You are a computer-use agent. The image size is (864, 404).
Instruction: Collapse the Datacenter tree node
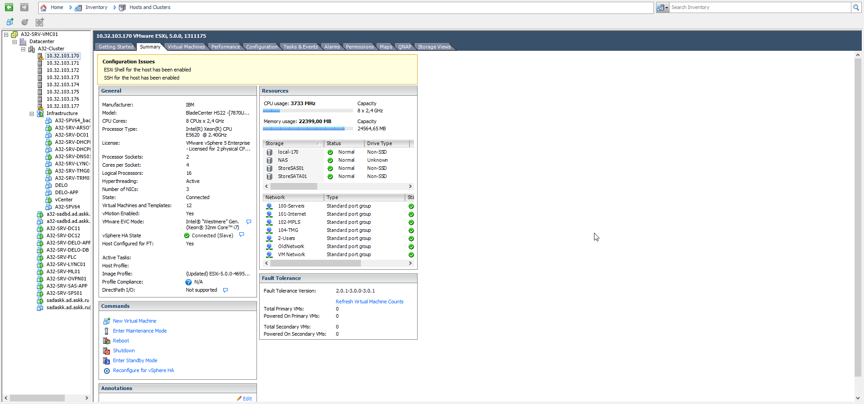[14, 42]
